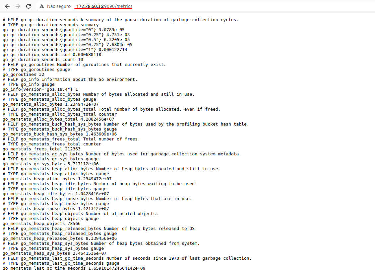Go back using the browser back arrow
Image resolution: width=375 pixels, height=270 pixels.
pos(7,6)
